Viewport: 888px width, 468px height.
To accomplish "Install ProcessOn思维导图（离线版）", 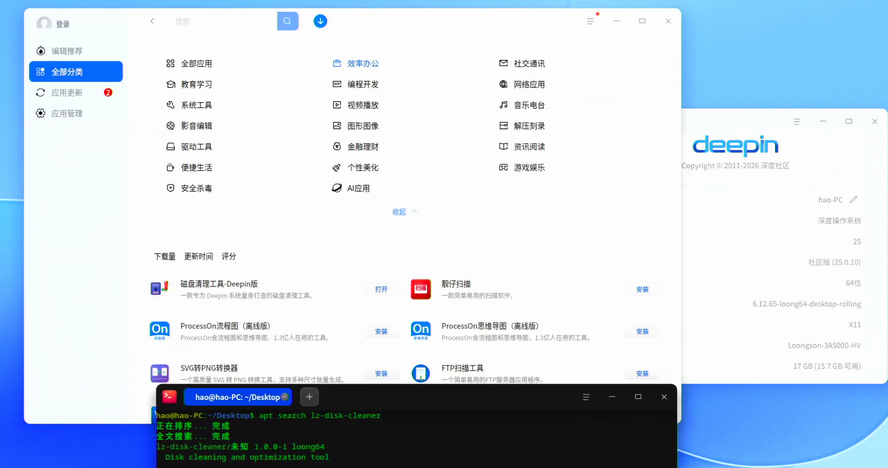I will [x=642, y=331].
